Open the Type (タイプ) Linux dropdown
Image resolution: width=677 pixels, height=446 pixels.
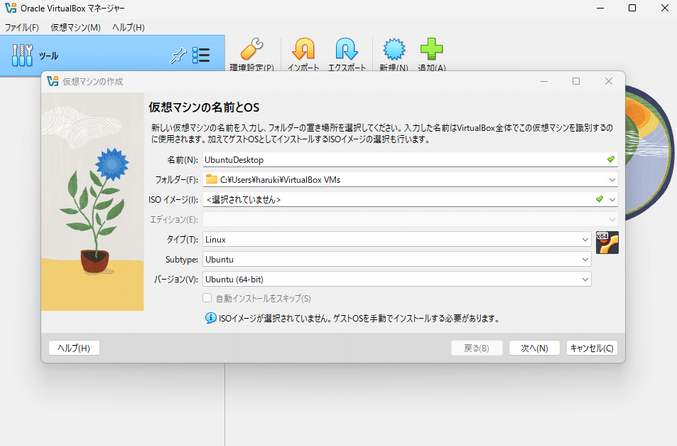(x=397, y=240)
